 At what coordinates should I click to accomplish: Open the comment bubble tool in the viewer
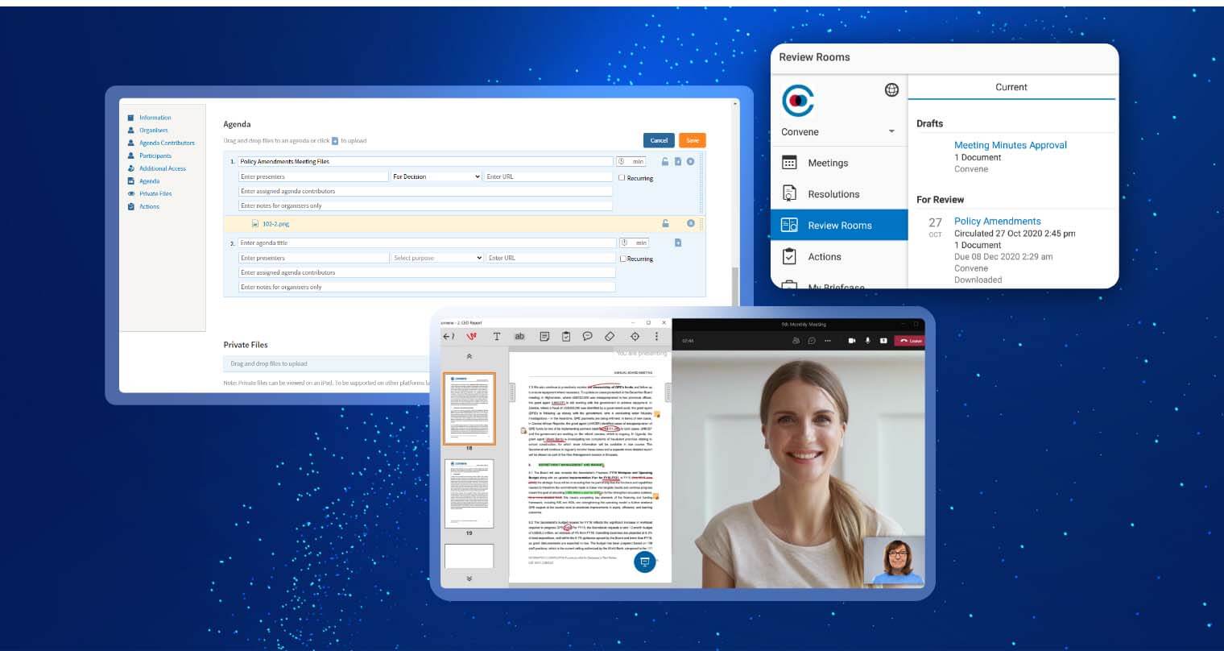pos(588,336)
